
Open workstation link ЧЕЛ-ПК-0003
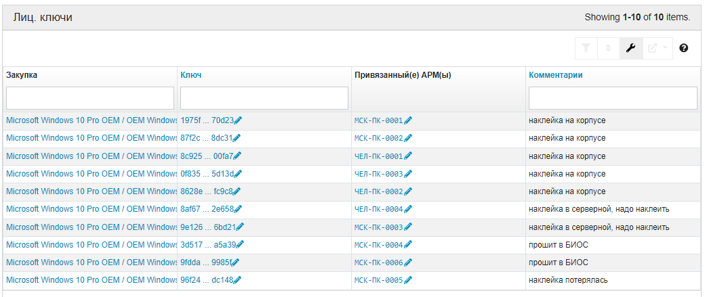[379, 174]
